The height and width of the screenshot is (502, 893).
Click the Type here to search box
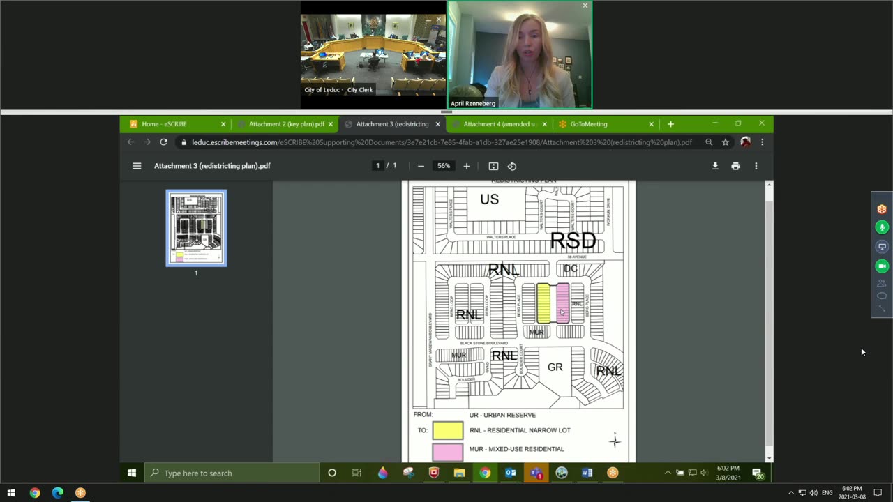click(232, 473)
